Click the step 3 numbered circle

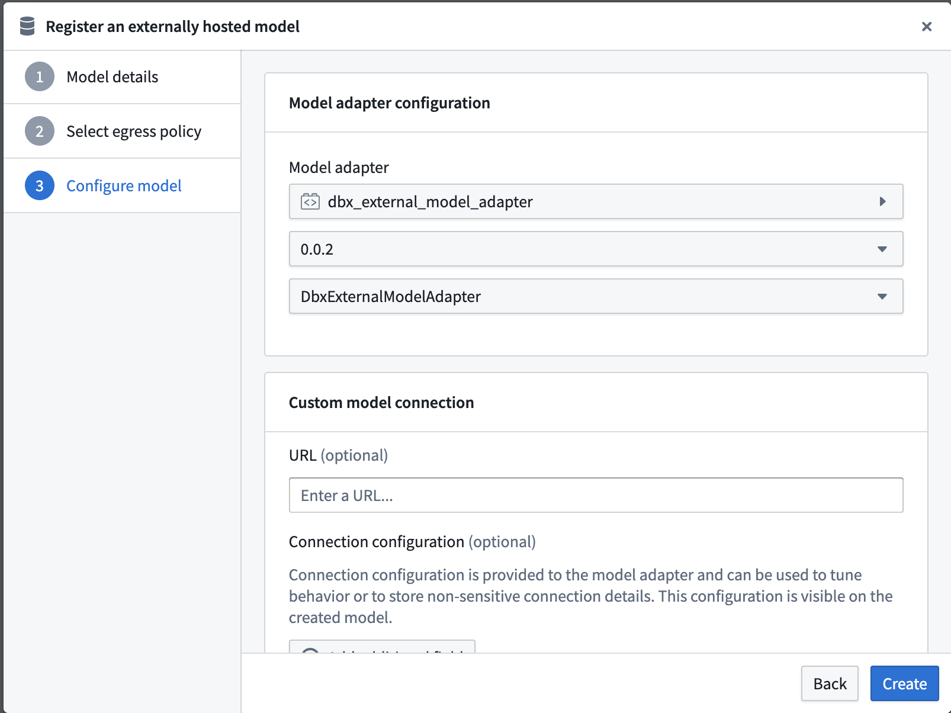(x=39, y=185)
